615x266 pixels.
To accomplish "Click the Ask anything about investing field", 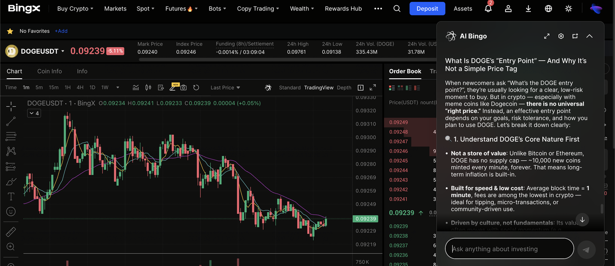I will point(509,249).
